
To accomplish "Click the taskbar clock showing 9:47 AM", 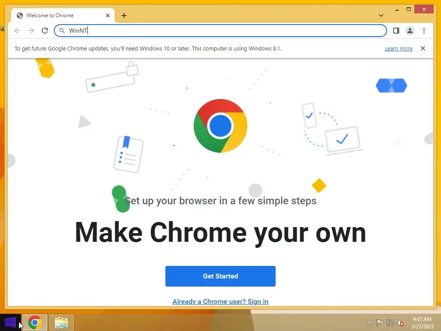I will 422,323.
